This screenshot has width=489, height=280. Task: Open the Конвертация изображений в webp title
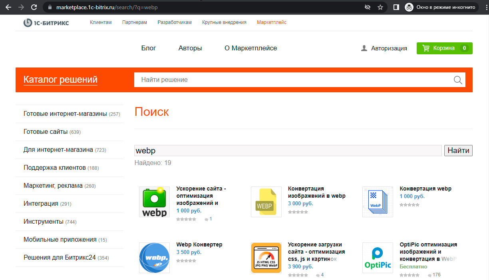(x=316, y=192)
